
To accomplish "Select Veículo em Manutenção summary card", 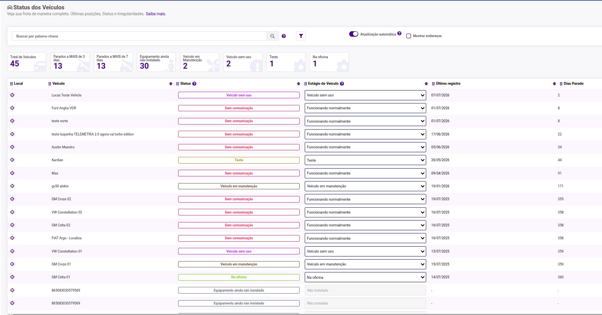I will (x=200, y=62).
